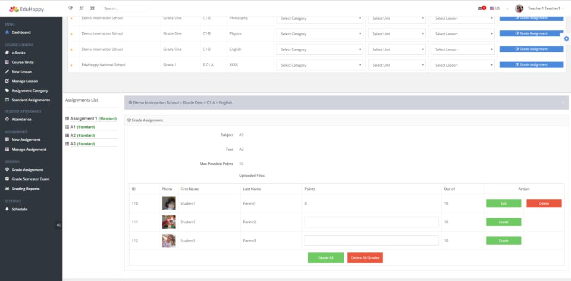Open Schedule in the sidebar

click(19, 209)
